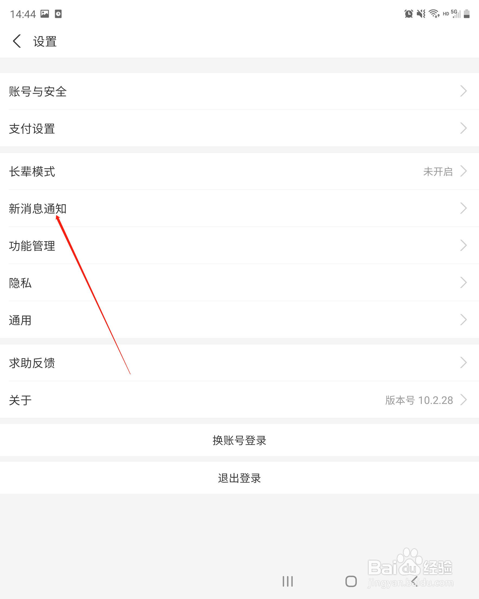Tap the Wi-Fi status icon
479x599 pixels.
434,14
